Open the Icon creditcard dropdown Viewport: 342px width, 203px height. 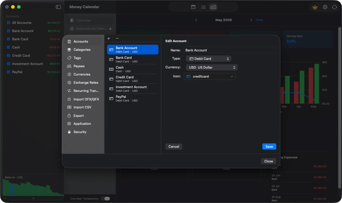click(x=210, y=76)
